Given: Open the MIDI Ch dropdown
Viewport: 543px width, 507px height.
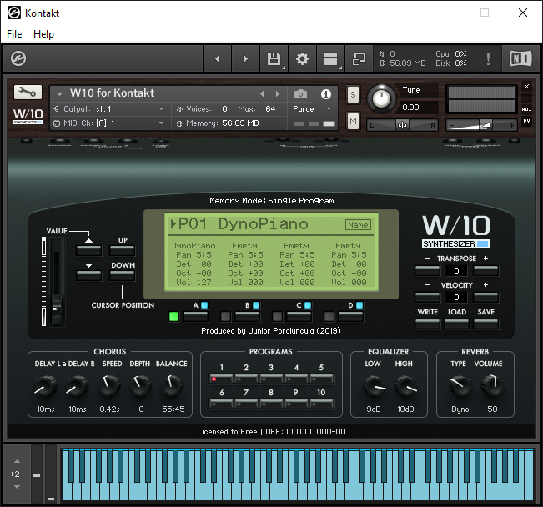Looking at the screenshot, I should point(109,123).
